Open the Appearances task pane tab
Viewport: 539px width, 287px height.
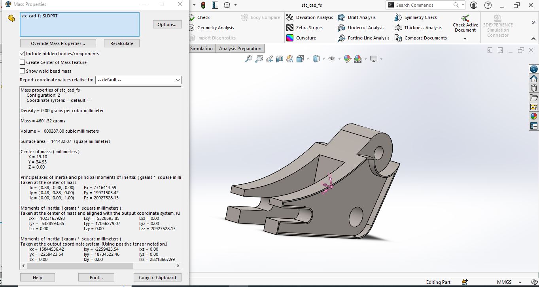point(533,116)
